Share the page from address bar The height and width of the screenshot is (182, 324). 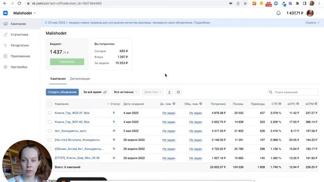[238, 4]
